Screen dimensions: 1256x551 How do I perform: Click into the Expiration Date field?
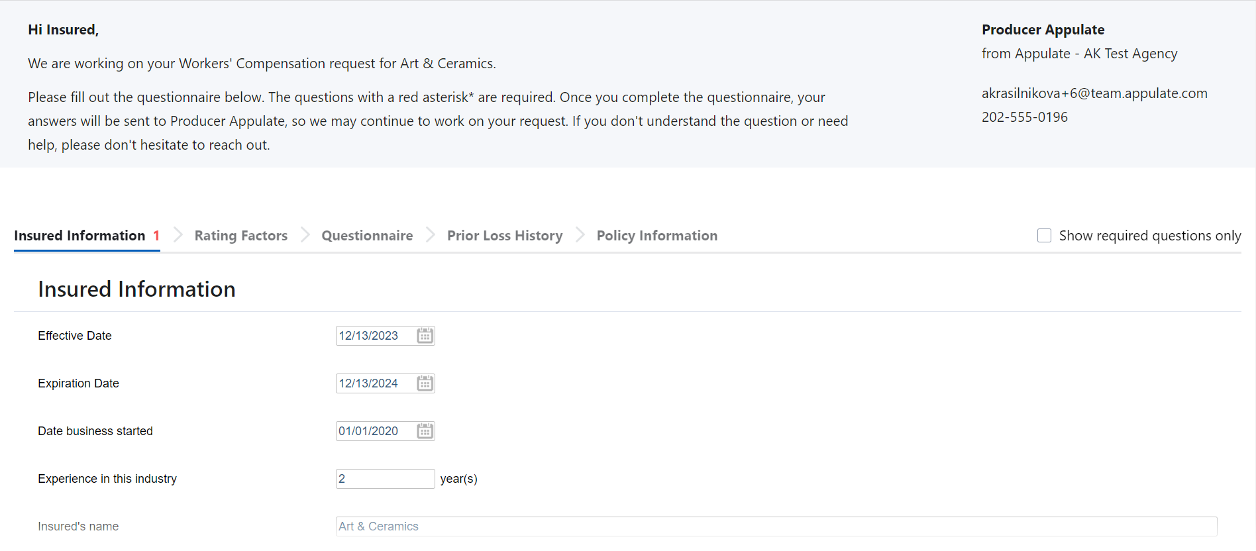375,383
